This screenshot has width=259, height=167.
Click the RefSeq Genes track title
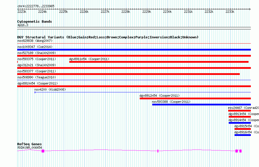(x=29, y=144)
